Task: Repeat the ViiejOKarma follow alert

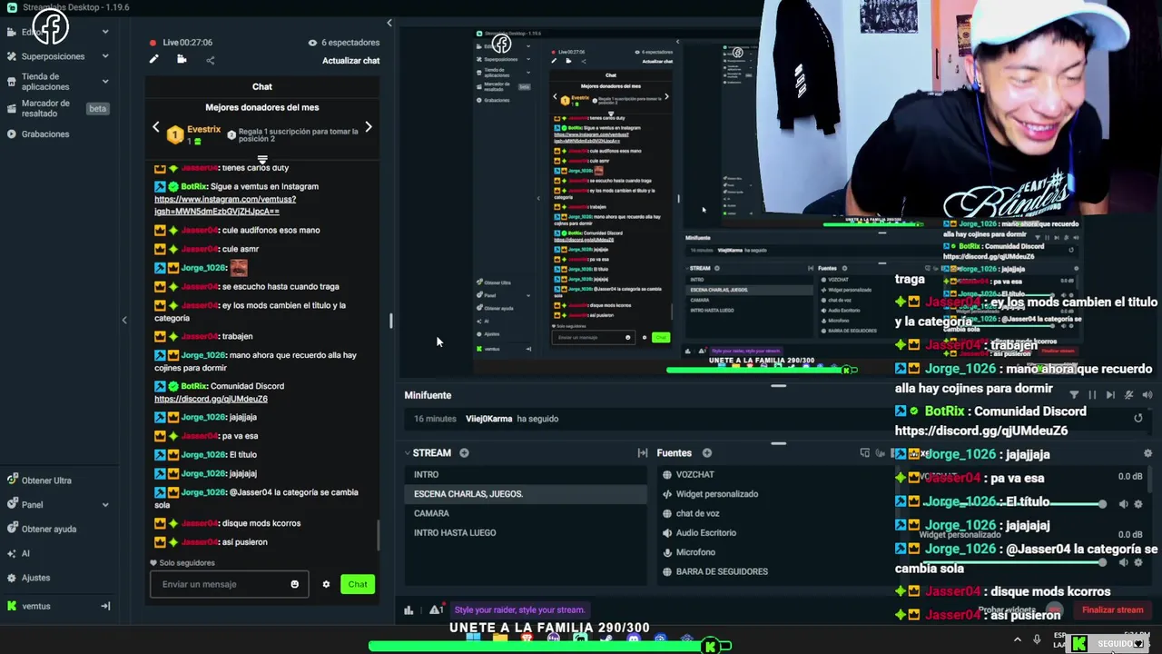Action: (1138, 419)
